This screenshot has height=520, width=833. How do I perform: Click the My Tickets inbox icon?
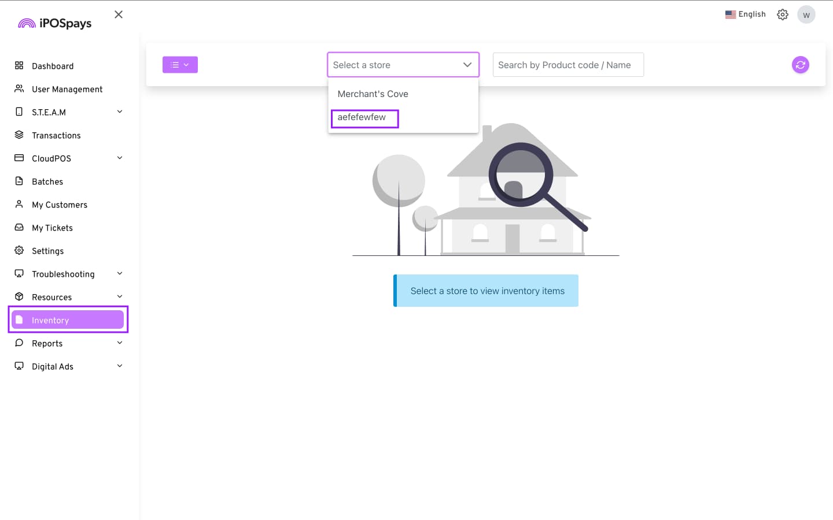(x=19, y=228)
